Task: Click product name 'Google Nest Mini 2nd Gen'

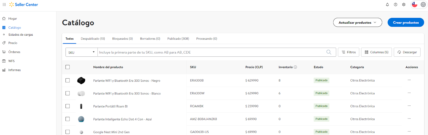Action: (x=111, y=132)
